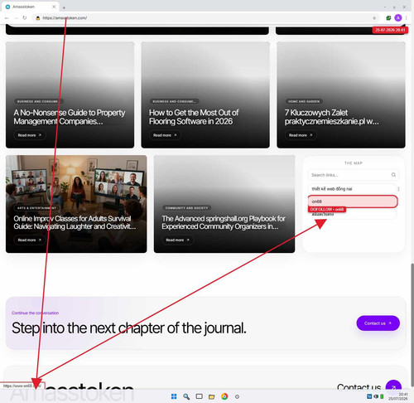Image resolution: width=414 pixels, height=403 pixels.
Task: Click the Chrome icon on the taskbar
Action: point(224,396)
